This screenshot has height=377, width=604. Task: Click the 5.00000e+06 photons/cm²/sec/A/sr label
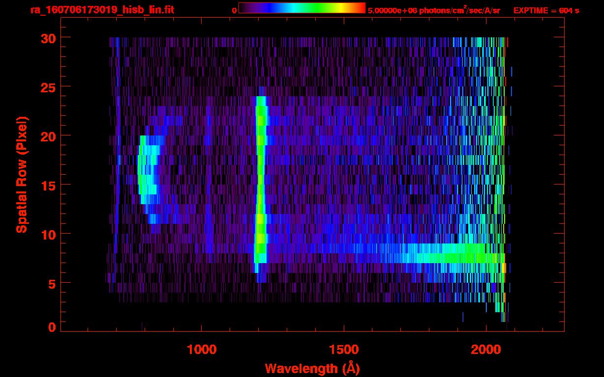click(433, 10)
